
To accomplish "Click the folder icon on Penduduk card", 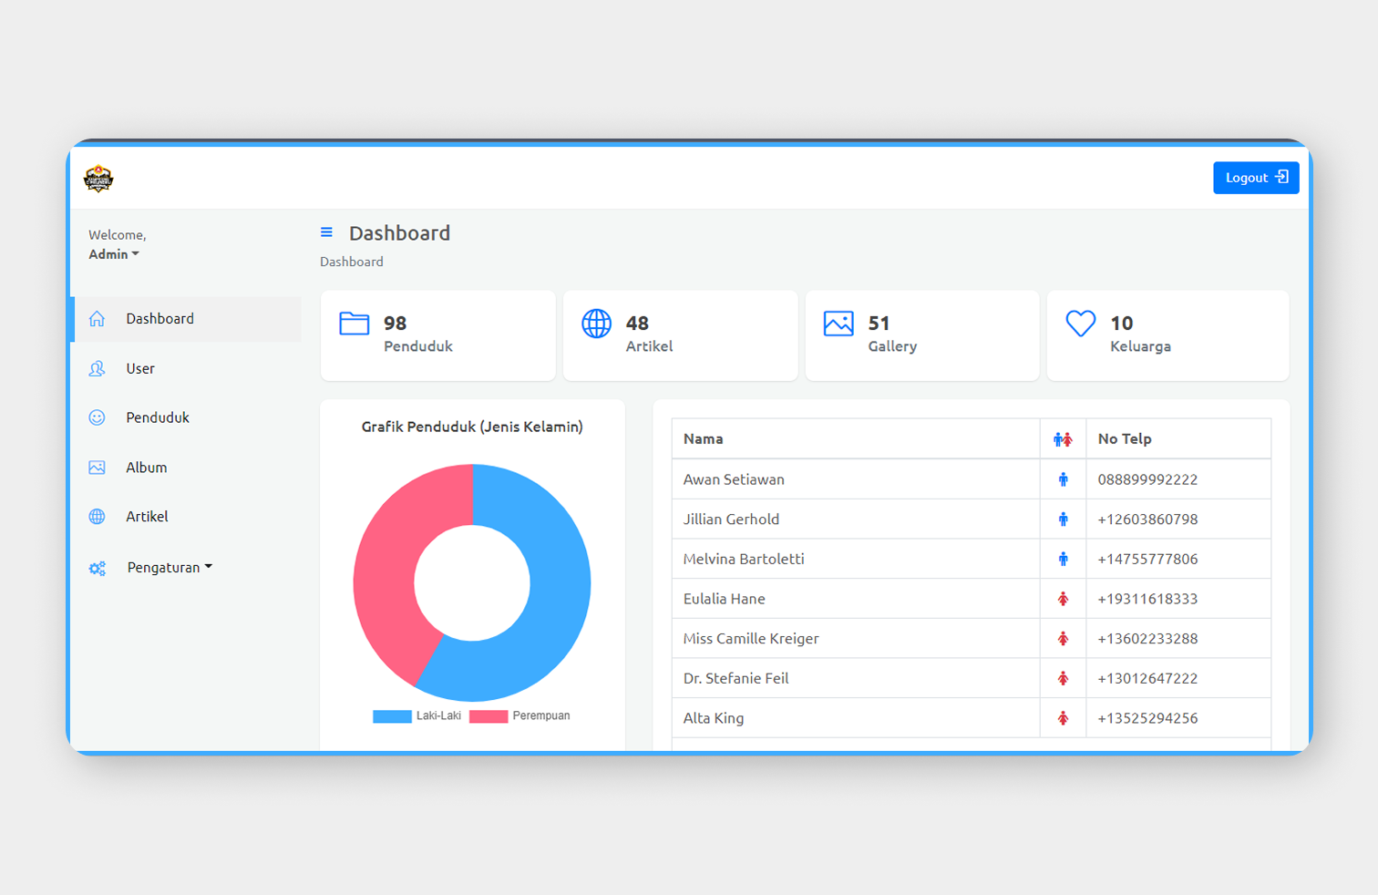I will [x=355, y=324].
